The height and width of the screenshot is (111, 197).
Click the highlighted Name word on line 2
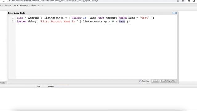tap(122, 21)
